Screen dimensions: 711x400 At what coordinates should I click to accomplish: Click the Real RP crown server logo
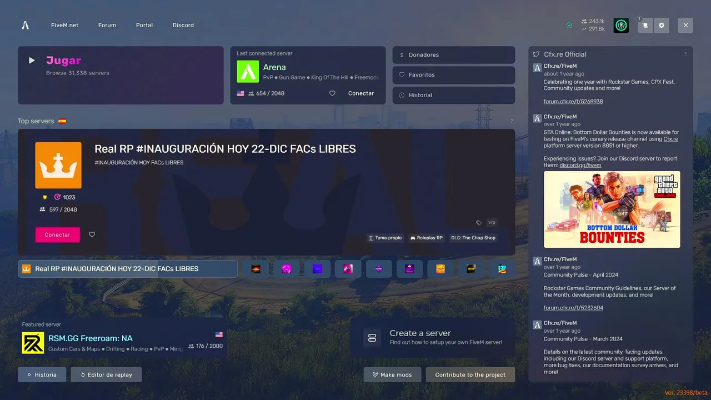tap(58, 165)
